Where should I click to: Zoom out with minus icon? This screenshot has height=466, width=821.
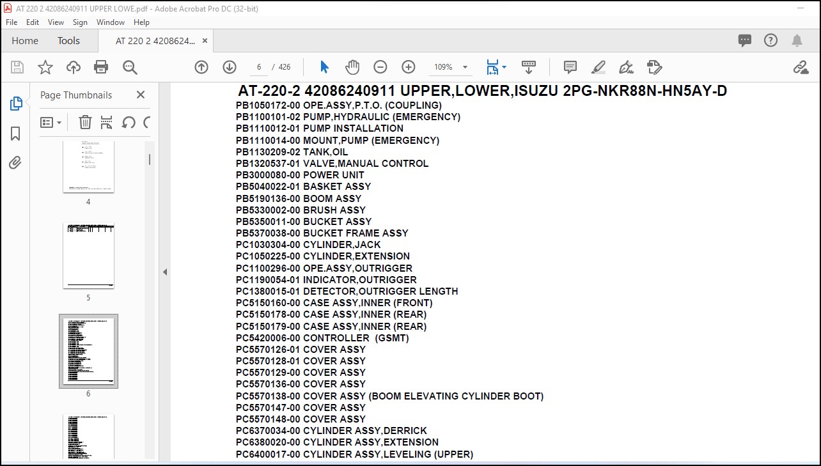(x=380, y=67)
